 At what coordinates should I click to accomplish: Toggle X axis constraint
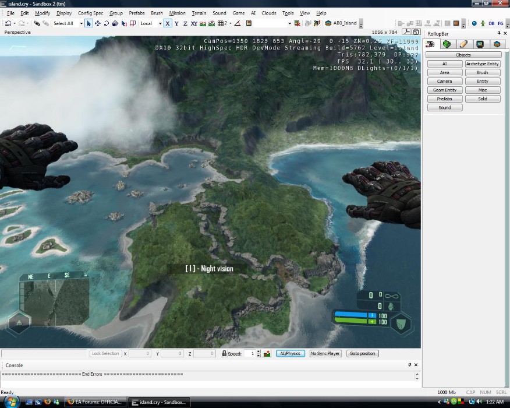click(168, 23)
